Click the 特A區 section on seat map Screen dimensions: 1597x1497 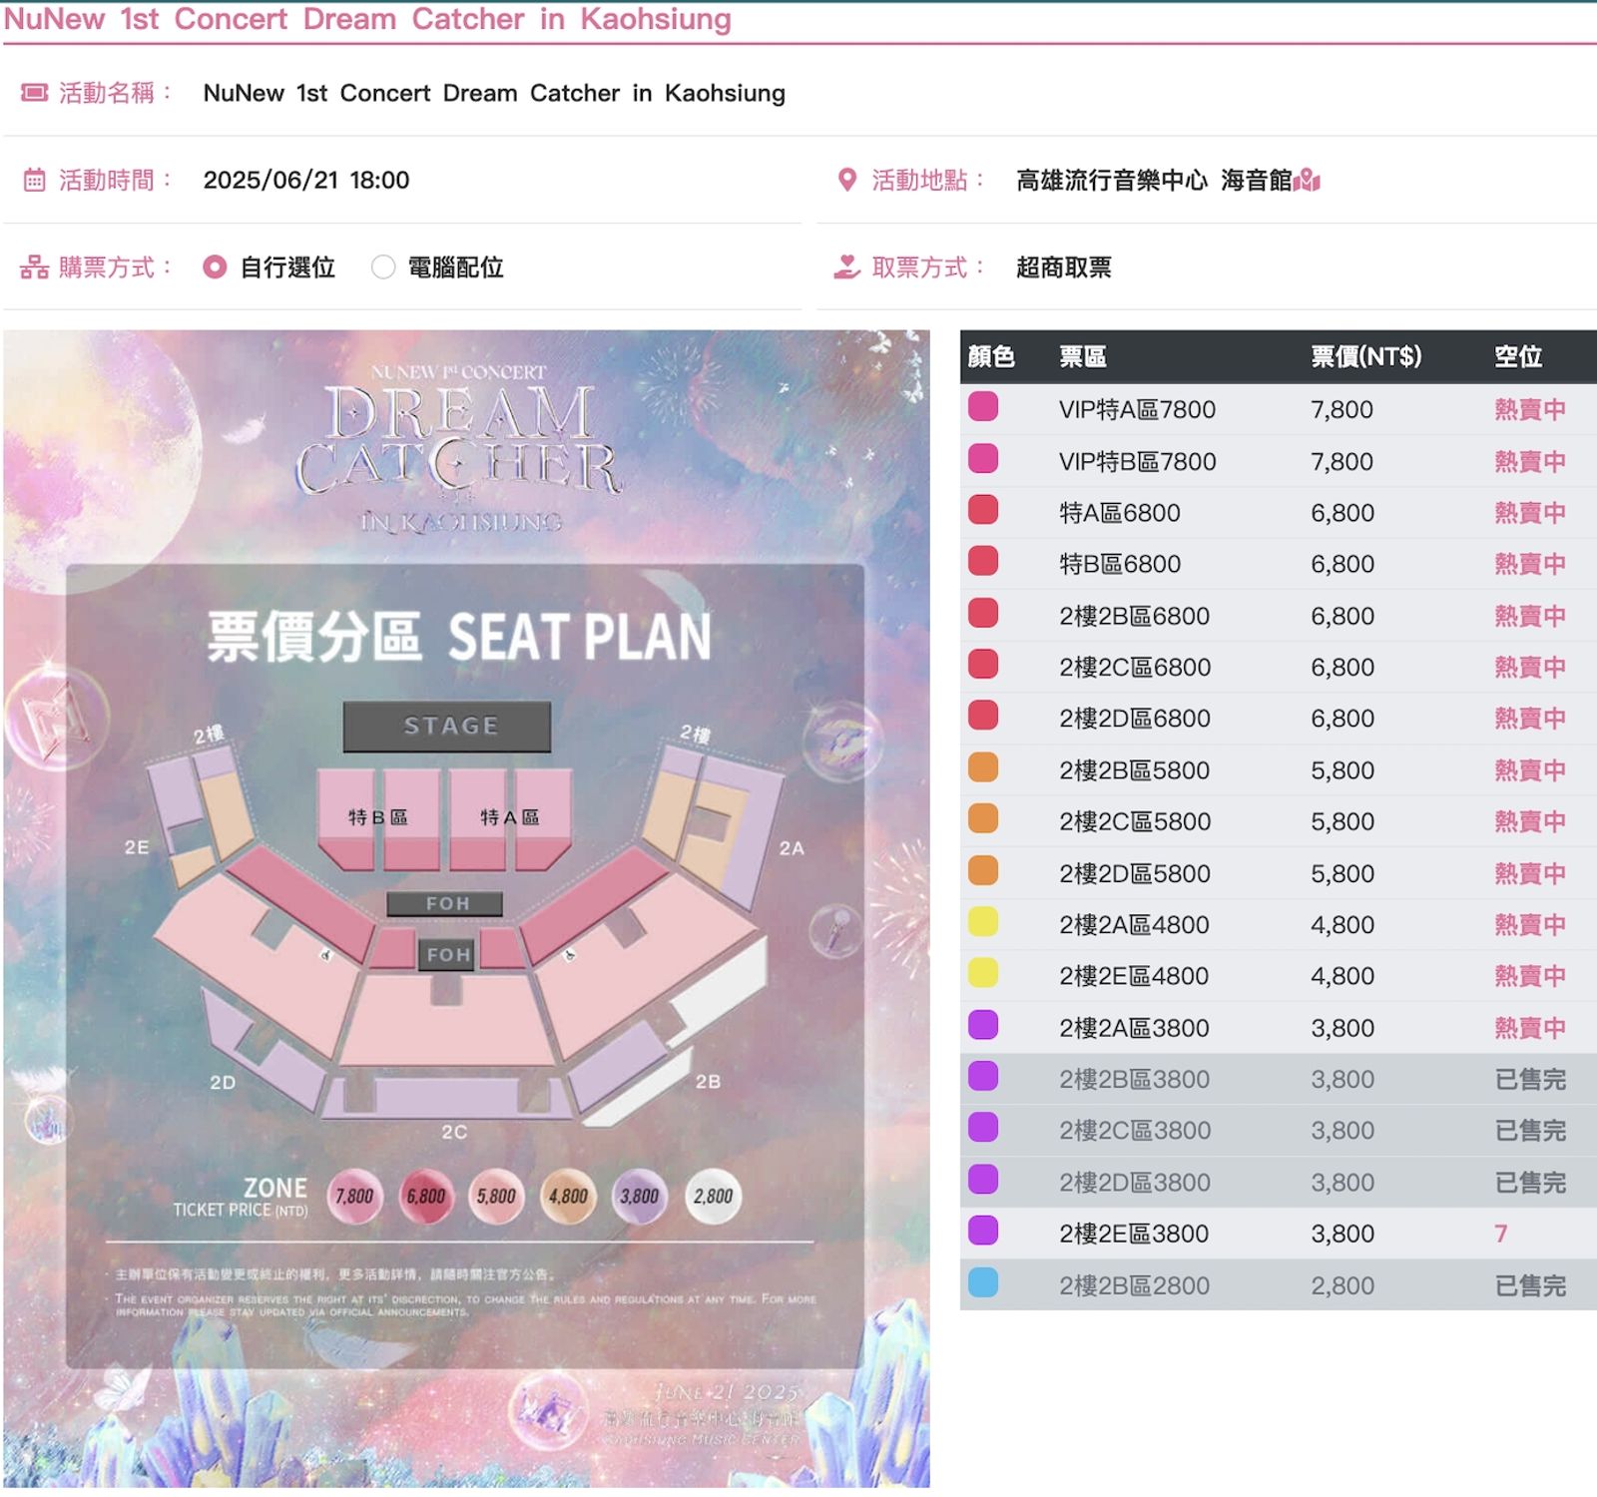(x=510, y=817)
